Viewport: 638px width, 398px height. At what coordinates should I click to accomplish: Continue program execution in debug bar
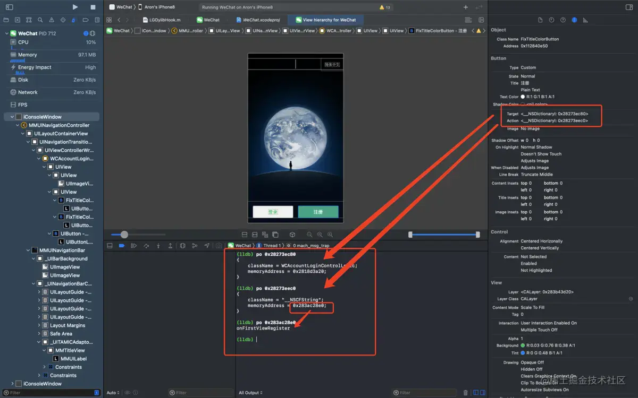133,246
